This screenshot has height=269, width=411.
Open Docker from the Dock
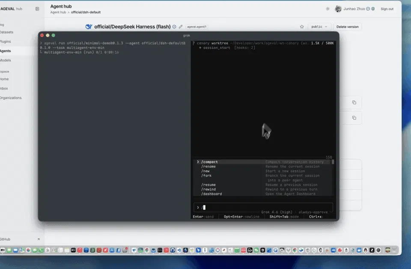pyautogui.click(x=359, y=250)
